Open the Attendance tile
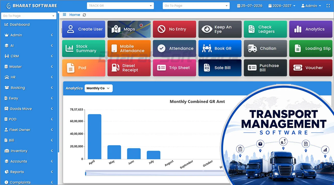The width and height of the screenshot is (334, 185). pyautogui.click(x=174, y=48)
